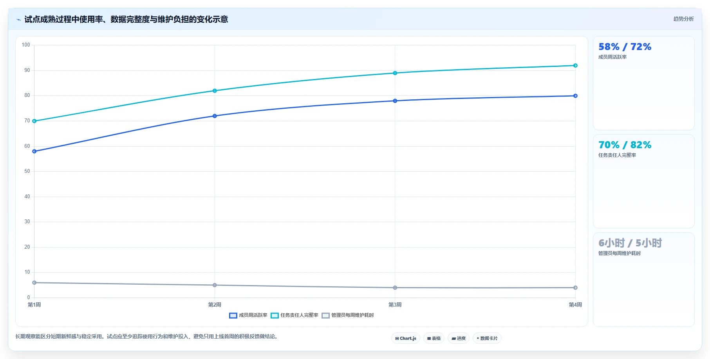Click the 进度 chip
The height and width of the screenshot is (359, 710).
(x=459, y=338)
